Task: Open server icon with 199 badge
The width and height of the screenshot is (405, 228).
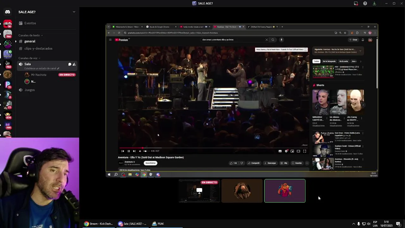Action: click(x=8, y=125)
